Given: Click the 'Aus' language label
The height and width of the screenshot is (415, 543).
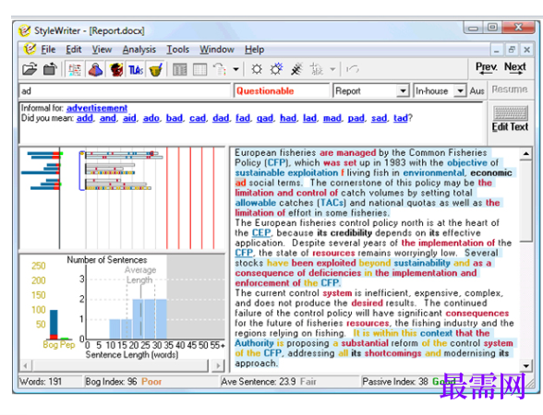Looking at the screenshot, I should click(x=477, y=91).
